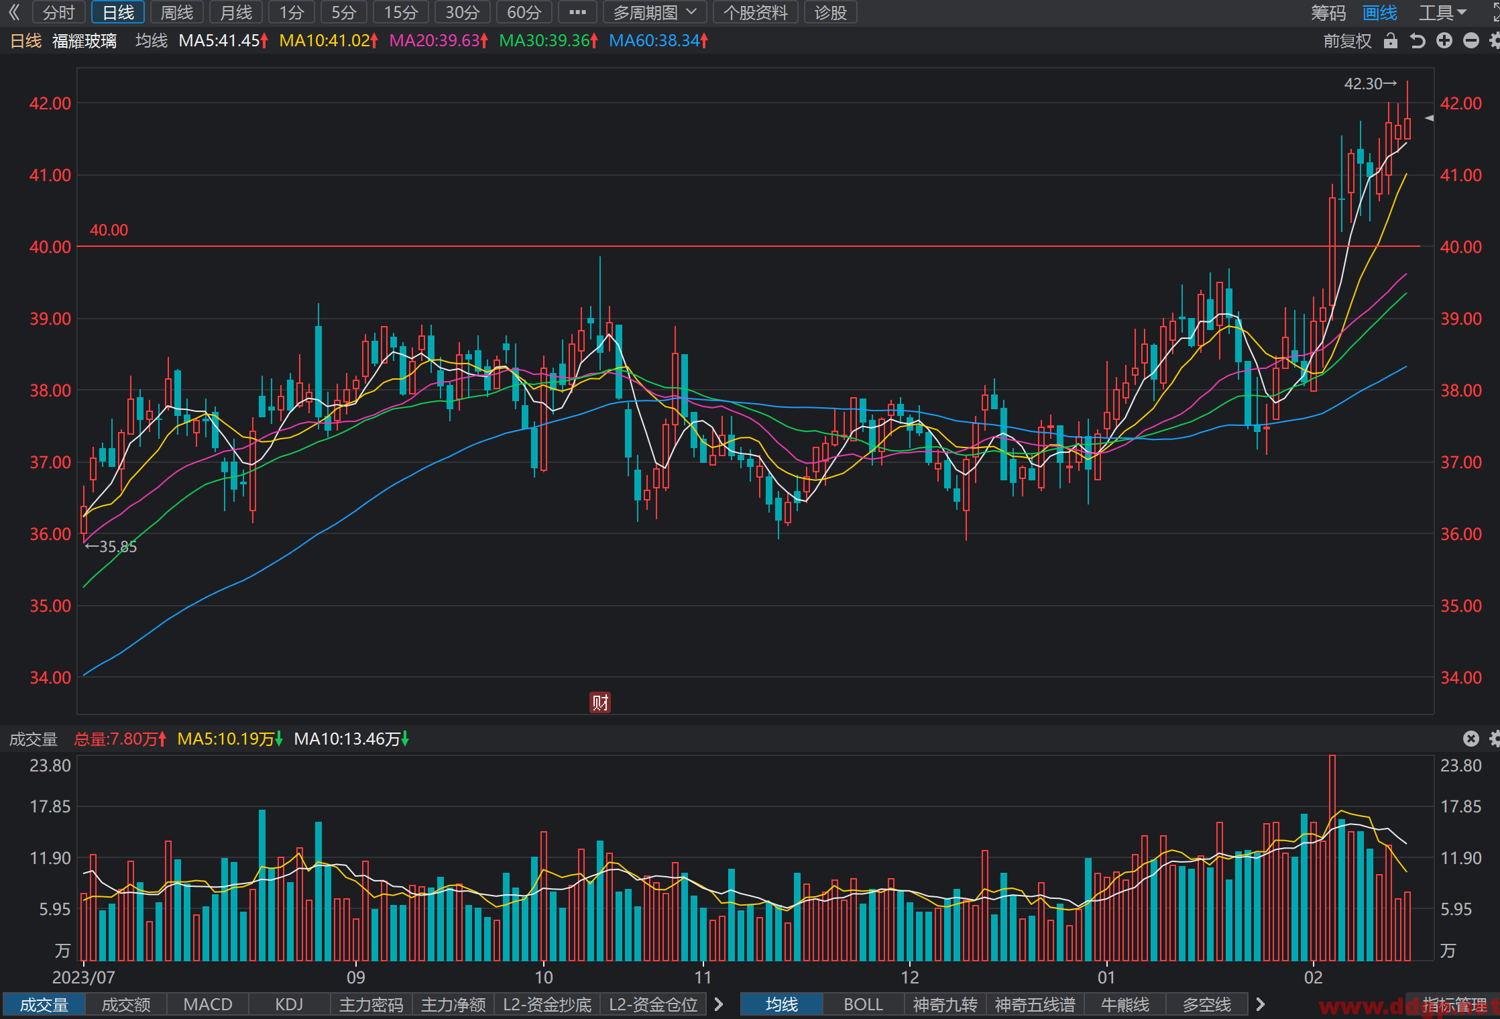The height and width of the screenshot is (1019, 1500).
Task: Select the red 40.00 horizontal price line
Action: pos(748,246)
